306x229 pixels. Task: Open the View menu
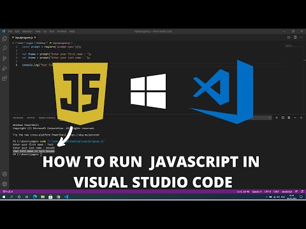38,31
